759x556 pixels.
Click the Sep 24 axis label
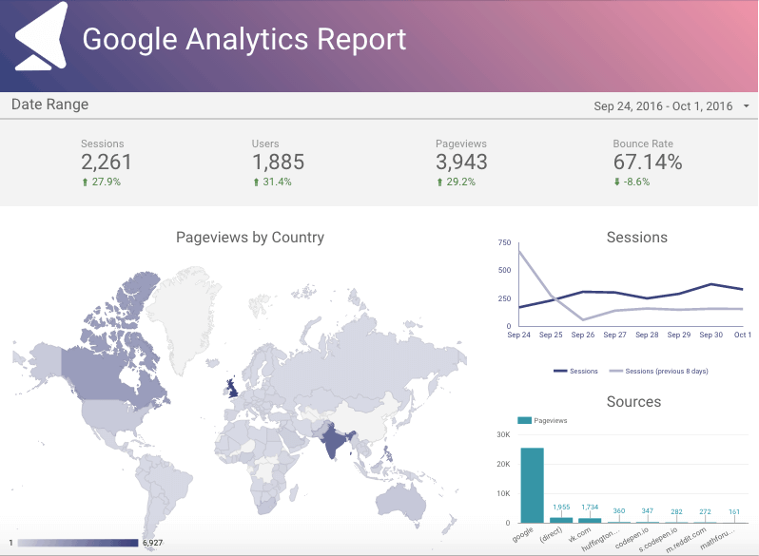pos(519,335)
